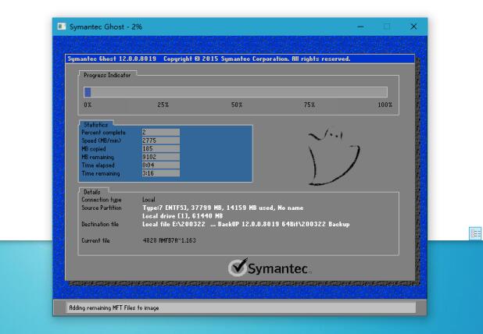Click the MB remaining label
483x334 pixels.
click(98, 157)
